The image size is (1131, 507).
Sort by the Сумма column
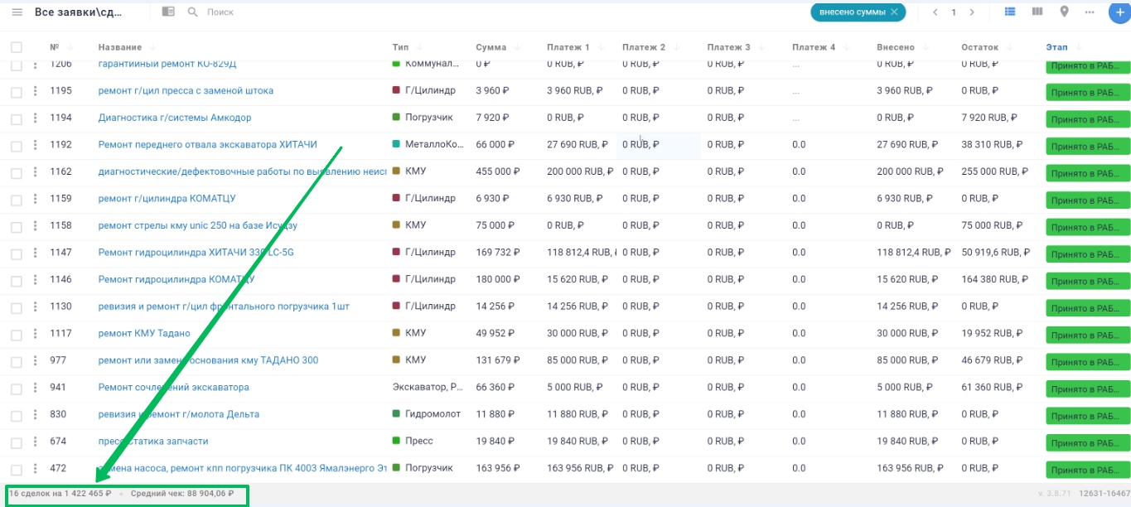pos(491,47)
